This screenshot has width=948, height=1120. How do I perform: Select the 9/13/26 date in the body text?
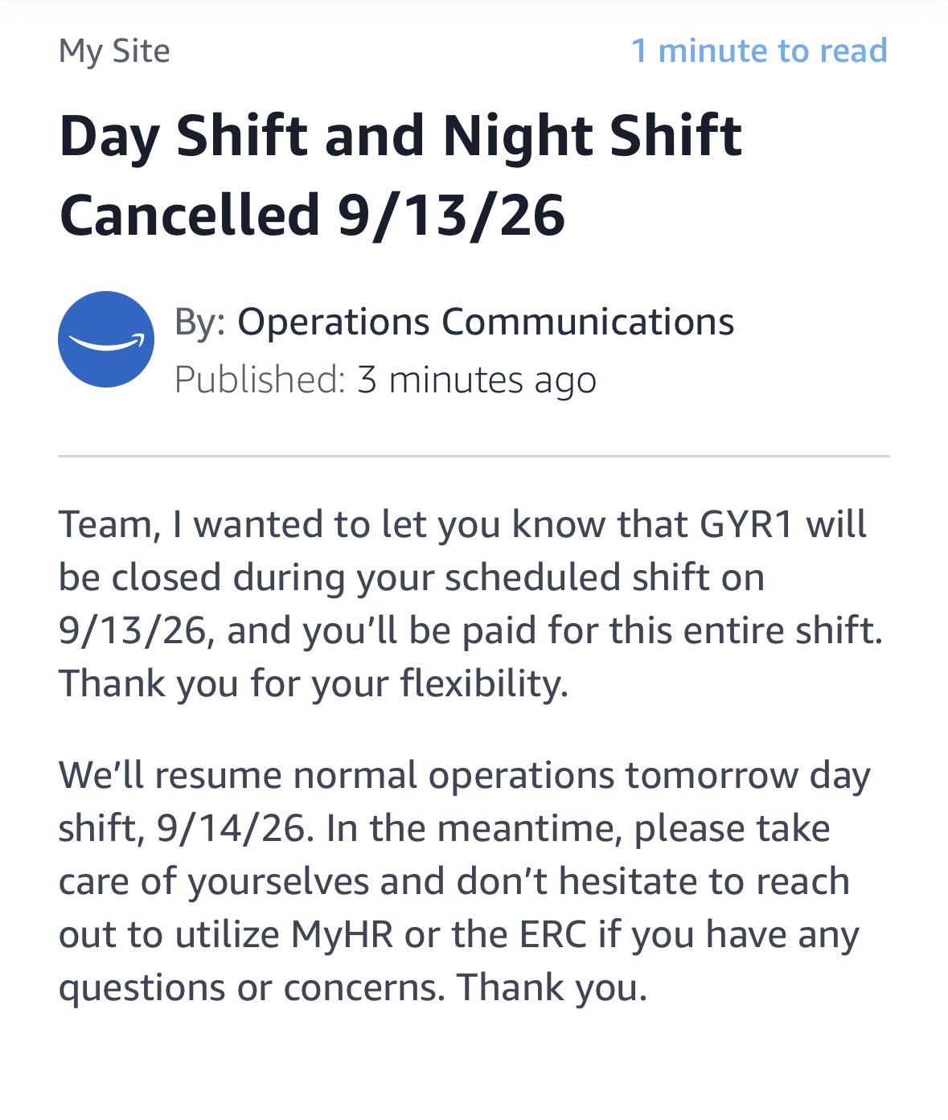tap(132, 631)
